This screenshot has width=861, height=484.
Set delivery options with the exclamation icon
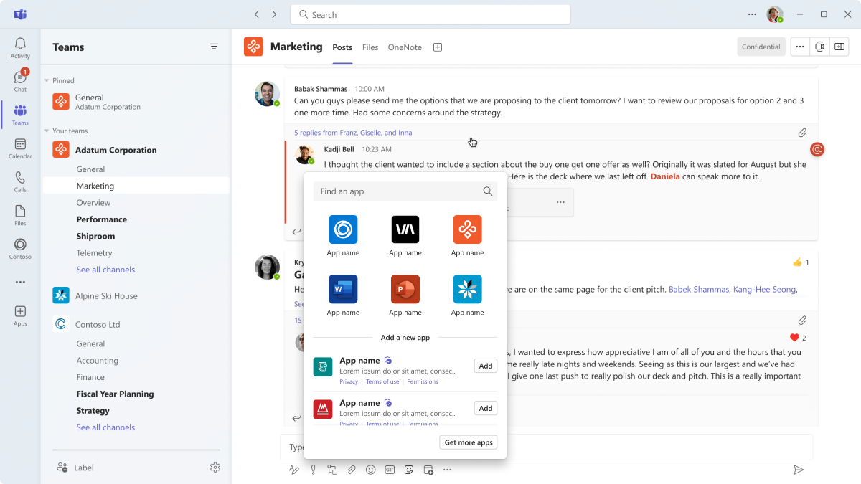[314, 470]
